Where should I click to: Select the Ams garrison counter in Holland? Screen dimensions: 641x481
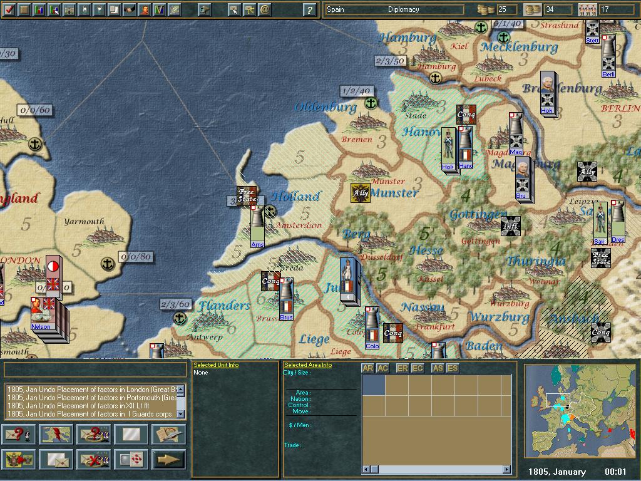[257, 227]
